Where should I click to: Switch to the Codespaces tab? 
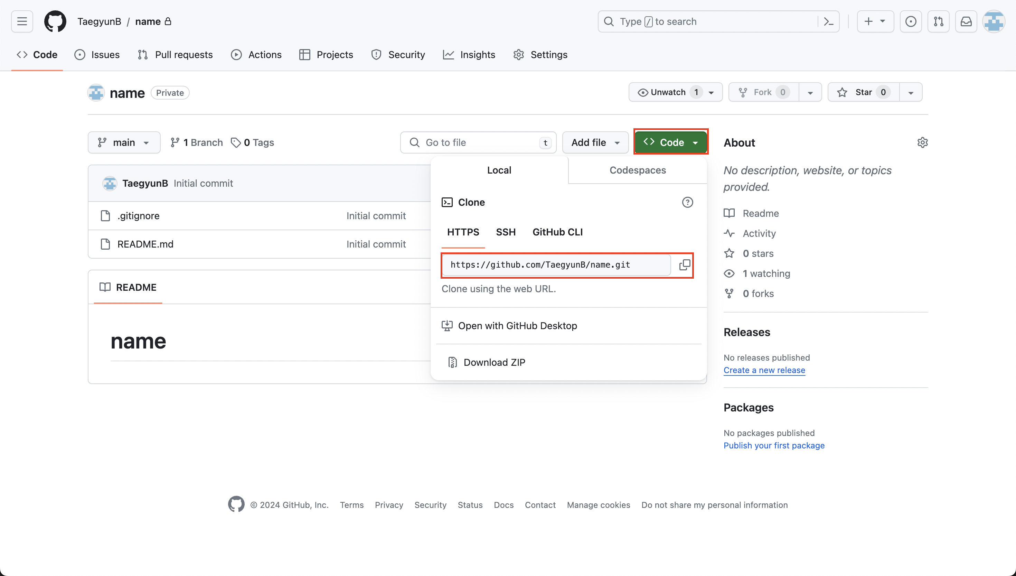point(637,170)
